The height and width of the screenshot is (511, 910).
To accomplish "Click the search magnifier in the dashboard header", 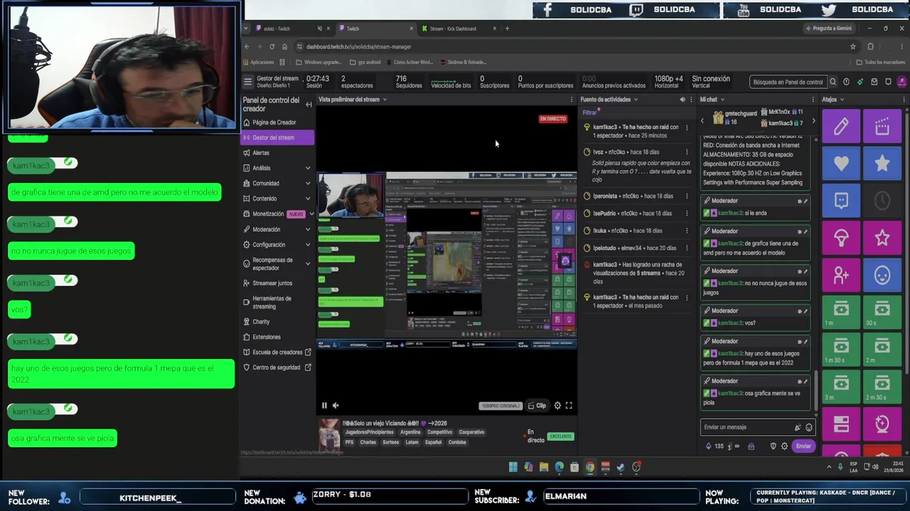I will click(833, 82).
